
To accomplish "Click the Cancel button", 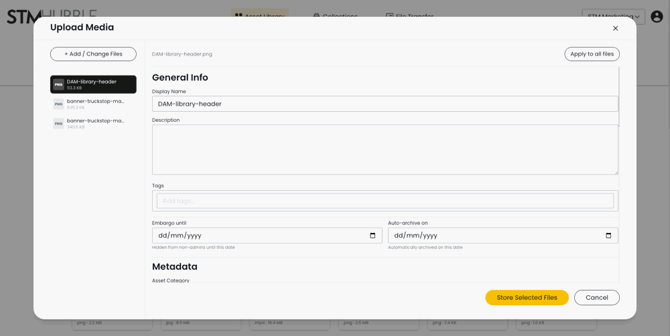I will click(x=597, y=298).
